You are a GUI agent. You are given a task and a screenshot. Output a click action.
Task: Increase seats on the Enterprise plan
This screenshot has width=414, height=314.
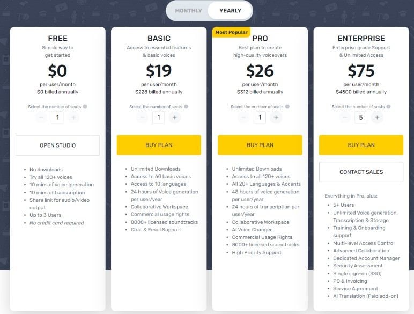click(377, 118)
